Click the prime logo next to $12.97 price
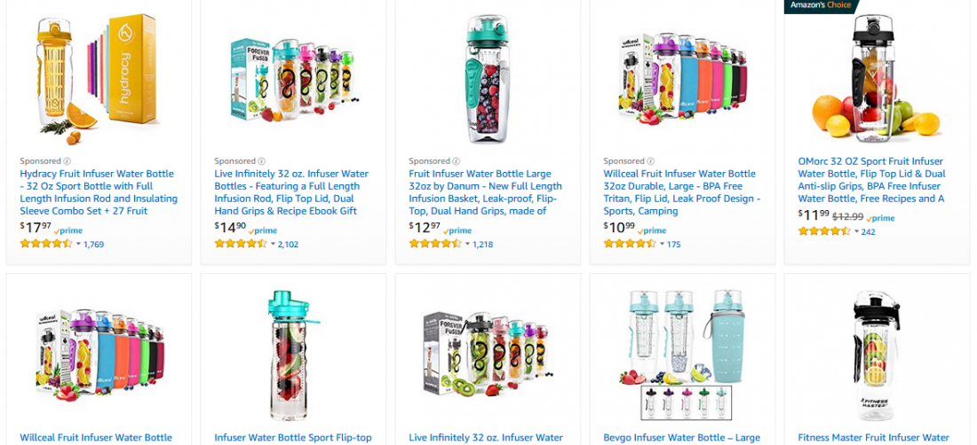Screen dimensions: 977x445 [x=458, y=230]
